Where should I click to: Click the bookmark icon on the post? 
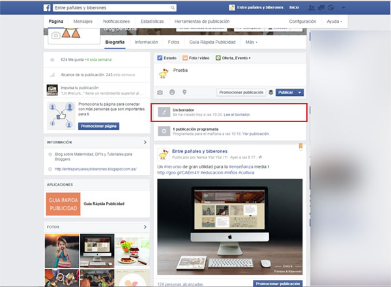tap(300, 146)
